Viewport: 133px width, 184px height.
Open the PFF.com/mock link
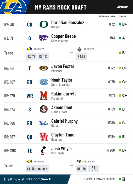tap(39, 179)
